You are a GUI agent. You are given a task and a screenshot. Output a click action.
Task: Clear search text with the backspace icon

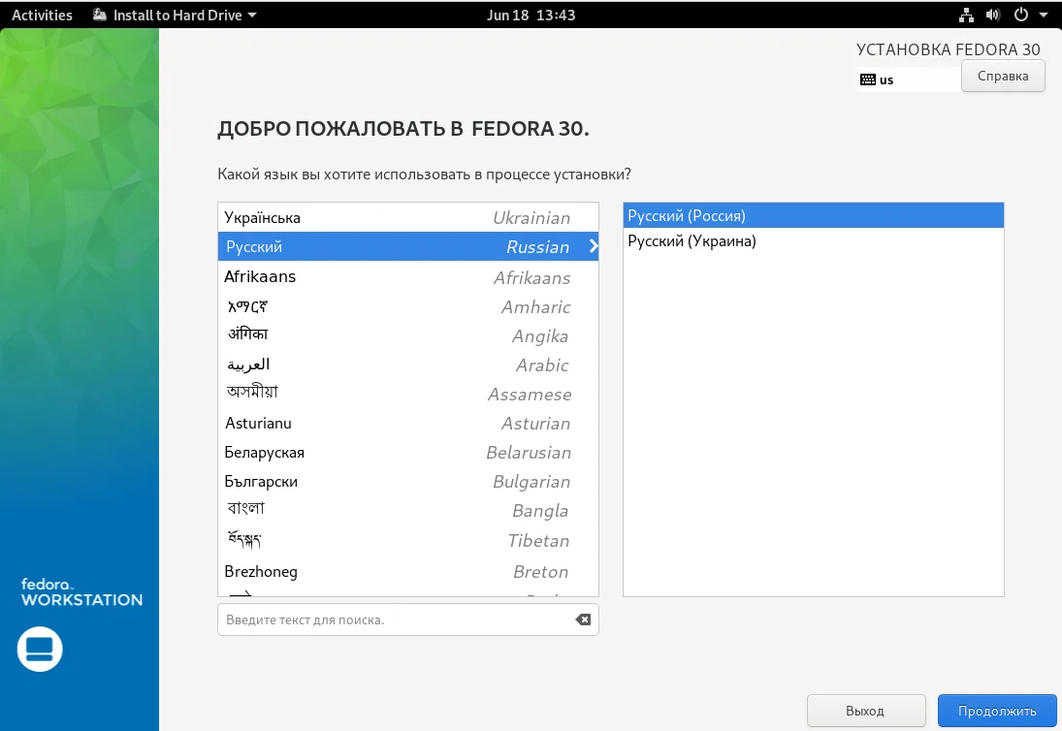pyautogui.click(x=583, y=620)
